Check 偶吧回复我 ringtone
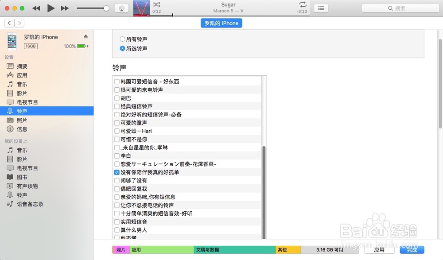This screenshot has height=260, width=443. [x=117, y=189]
